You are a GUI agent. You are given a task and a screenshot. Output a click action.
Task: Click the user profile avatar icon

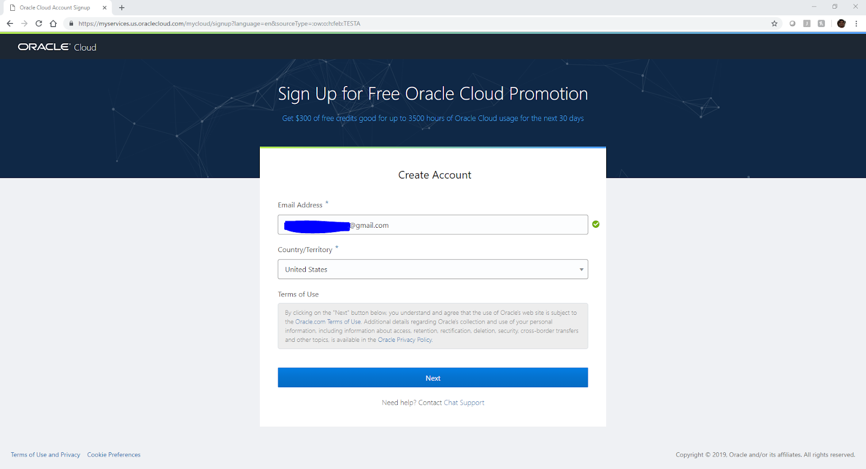click(841, 23)
